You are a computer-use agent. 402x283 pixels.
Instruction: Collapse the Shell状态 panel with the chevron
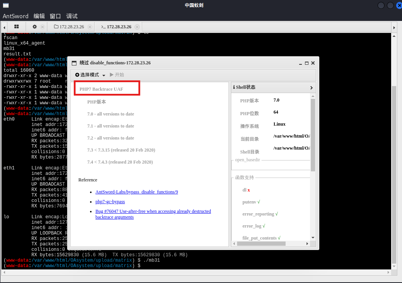point(312,88)
